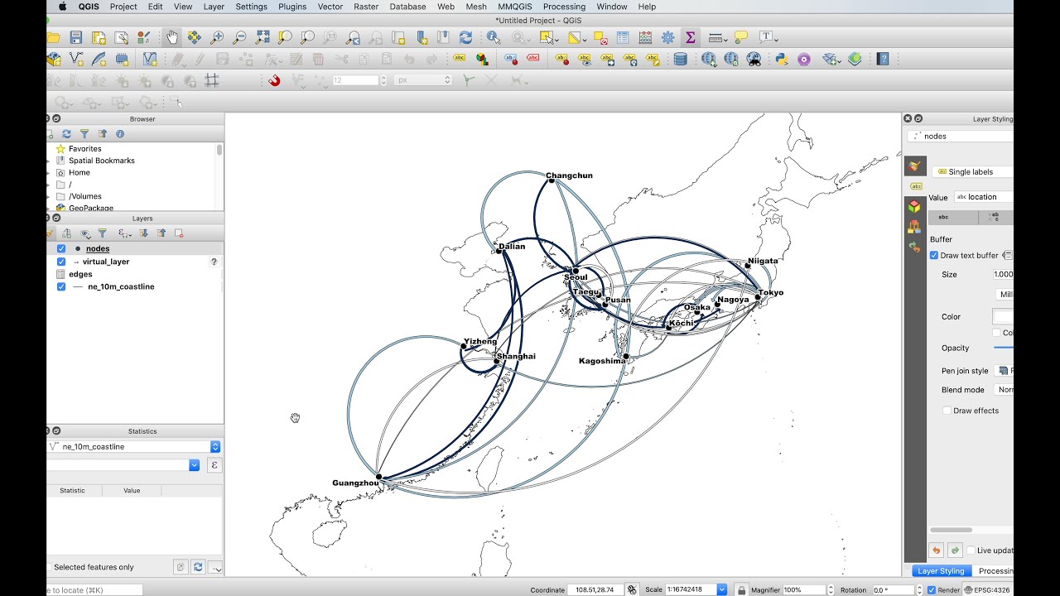Open the Apple menu
The width and height of the screenshot is (1060, 596).
click(x=63, y=7)
